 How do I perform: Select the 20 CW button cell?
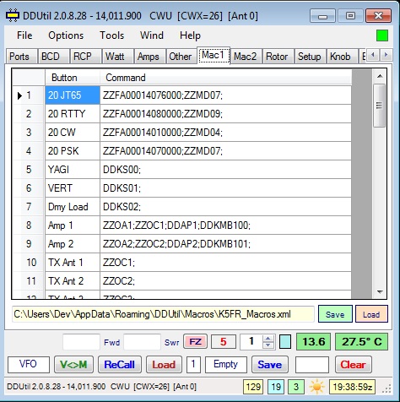[73, 133]
